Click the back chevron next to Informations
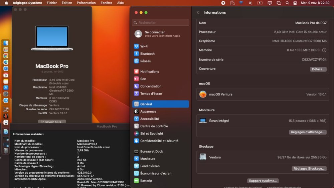 [198, 13]
